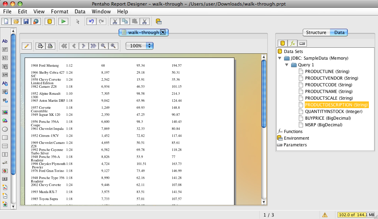Image resolution: width=378 pixels, height=219 pixels.
Task: Select the Barcode element in the palette
Action: pyautogui.click(x=5, y=179)
